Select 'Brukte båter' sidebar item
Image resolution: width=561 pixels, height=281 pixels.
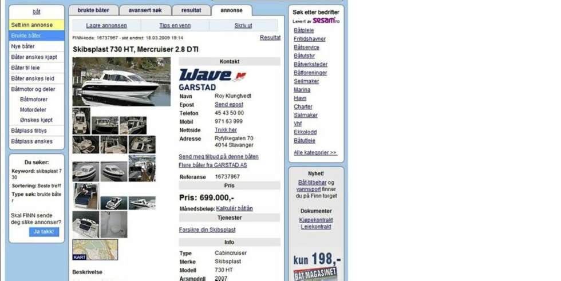[x=37, y=35]
